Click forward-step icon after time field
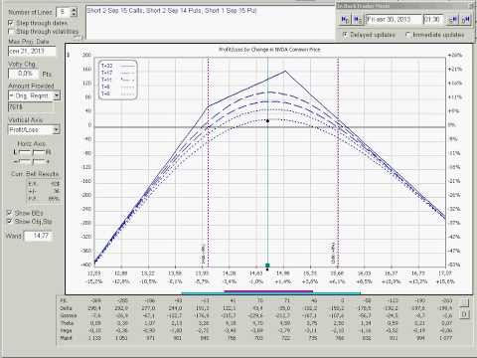The image size is (477, 358). click(453, 20)
